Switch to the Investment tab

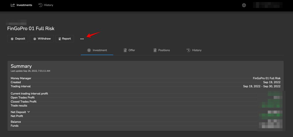pos(97,50)
